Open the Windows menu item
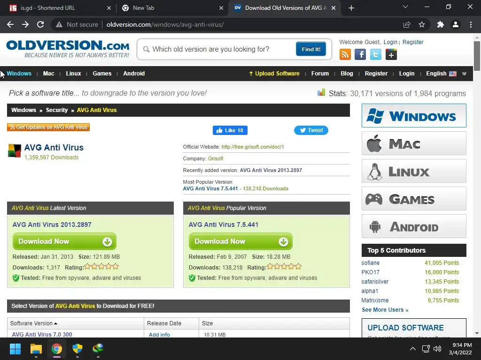Image resolution: width=481 pixels, height=360 pixels. tap(19, 74)
